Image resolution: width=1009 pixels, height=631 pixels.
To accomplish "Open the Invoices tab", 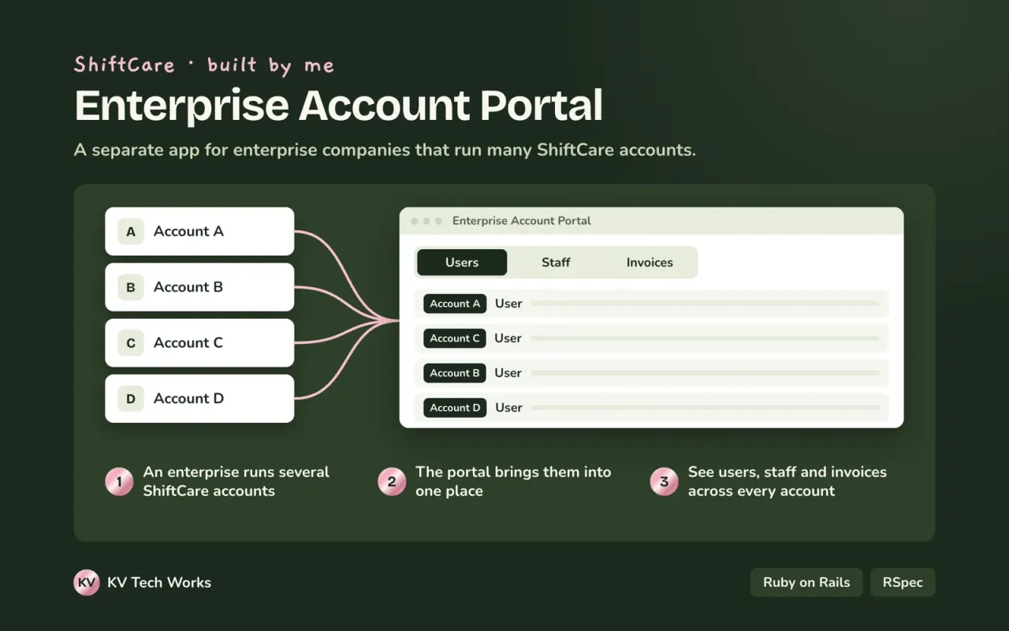I will coord(650,263).
